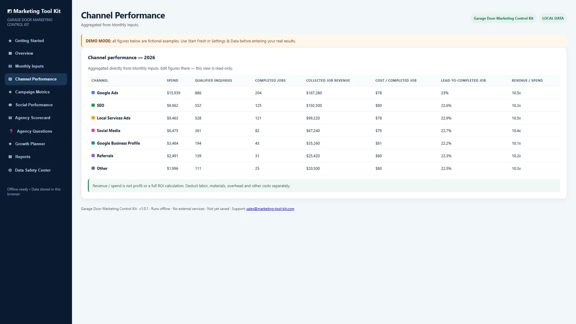Click the Social Performance circle icon
Screen dimensions: 576x324
[10, 105]
